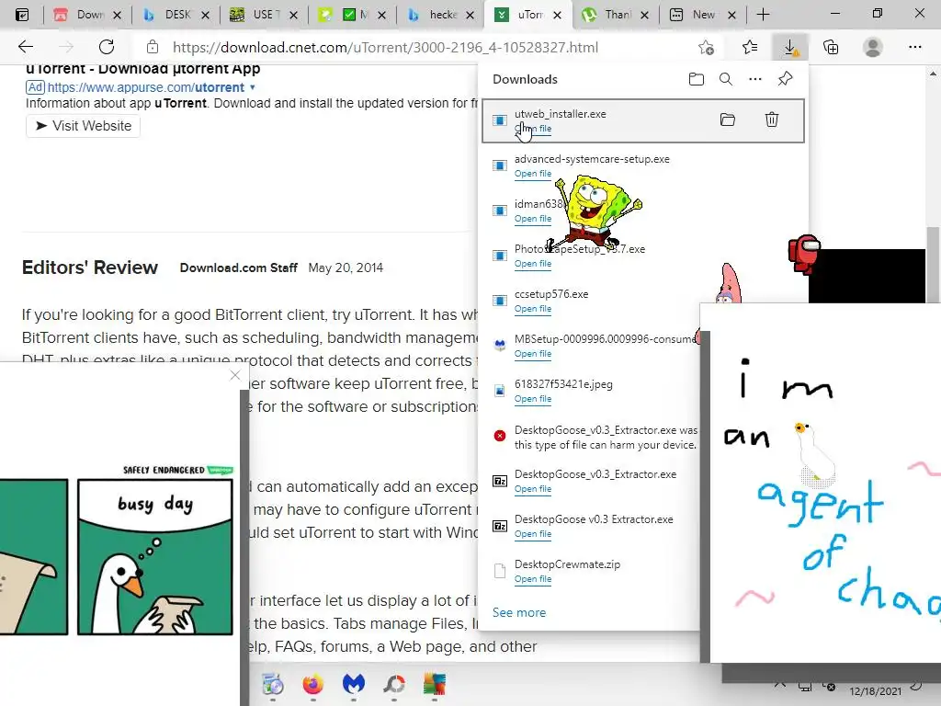Add this page to favorites star icon
941x706 pixels.
(x=707, y=47)
